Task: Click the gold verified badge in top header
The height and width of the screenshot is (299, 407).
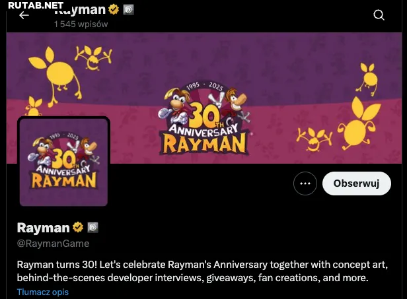Action: (114, 10)
